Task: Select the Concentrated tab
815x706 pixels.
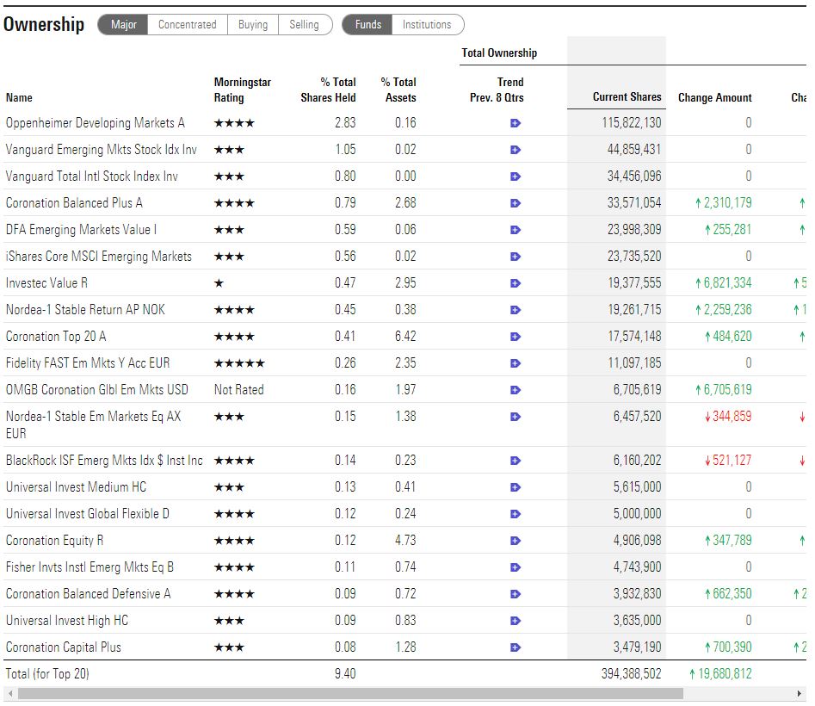Action: click(x=188, y=25)
